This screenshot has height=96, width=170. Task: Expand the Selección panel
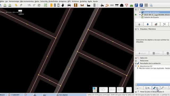coord(136,58)
